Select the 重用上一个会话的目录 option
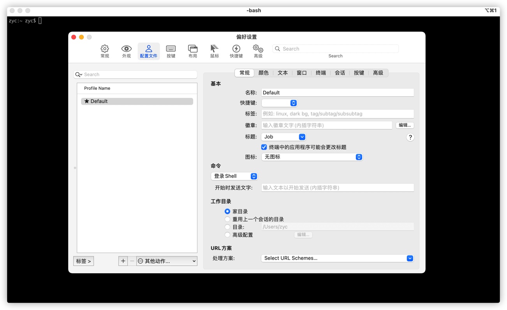 [227, 219]
